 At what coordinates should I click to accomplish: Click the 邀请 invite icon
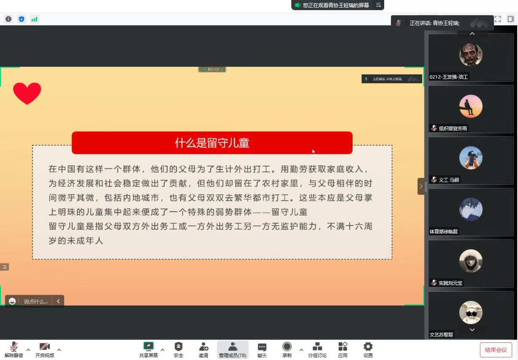coord(203,350)
